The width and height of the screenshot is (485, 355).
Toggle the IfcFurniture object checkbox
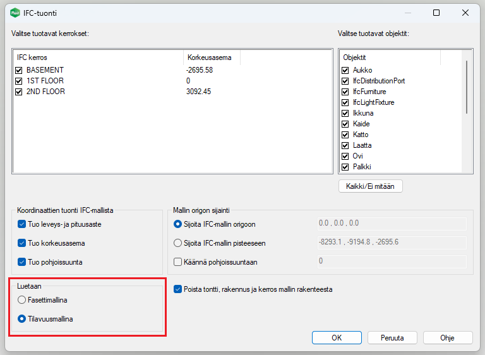(x=345, y=92)
